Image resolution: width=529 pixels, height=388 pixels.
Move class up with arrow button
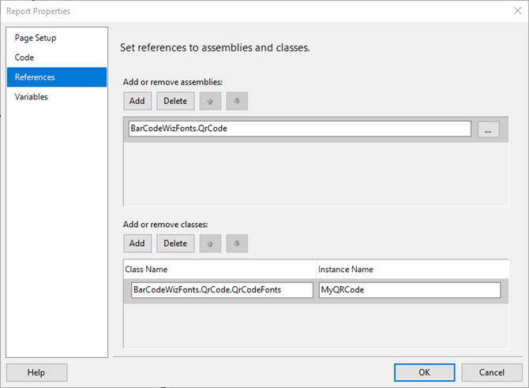pyautogui.click(x=210, y=244)
